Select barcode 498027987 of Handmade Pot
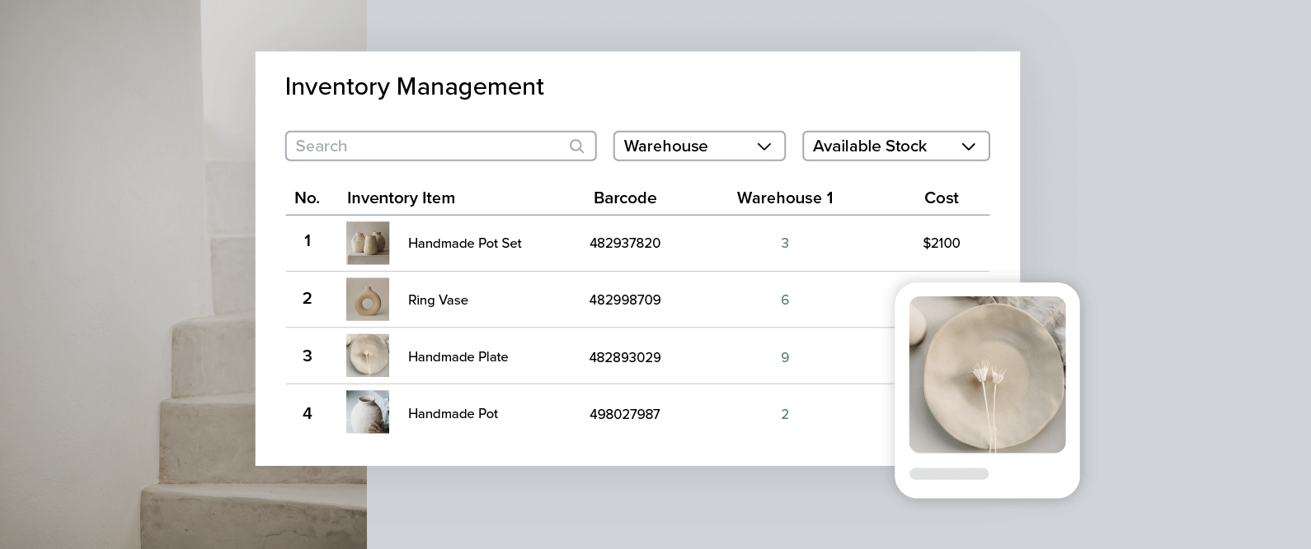Image resolution: width=1311 pixels, height=549 pixels. click(625, 414)
